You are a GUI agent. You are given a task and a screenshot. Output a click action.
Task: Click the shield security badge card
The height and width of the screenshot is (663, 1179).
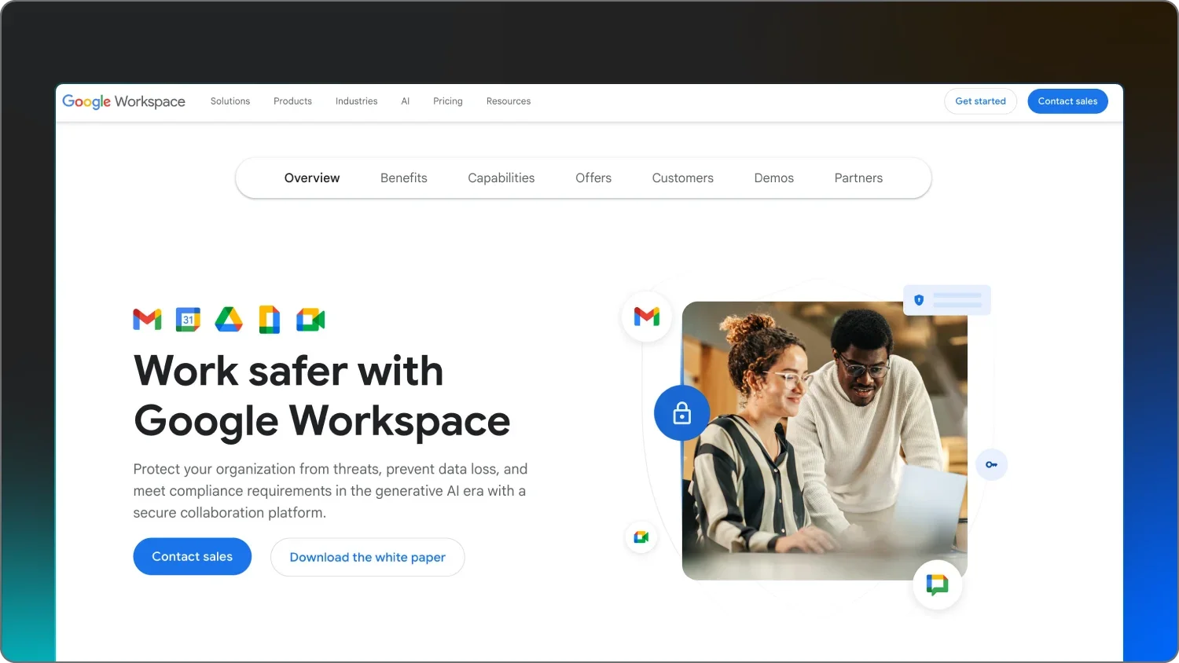[x=946, y=300]
